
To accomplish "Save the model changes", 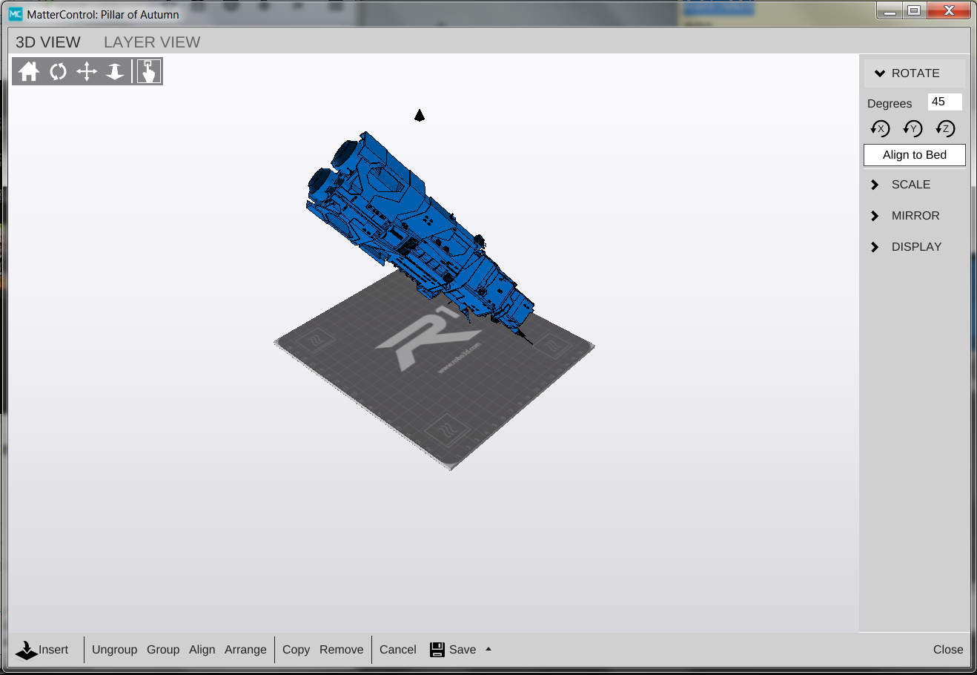I will click(463, 650).
